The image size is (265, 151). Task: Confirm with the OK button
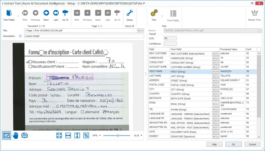pyautogui.click(x=233, y=145)
